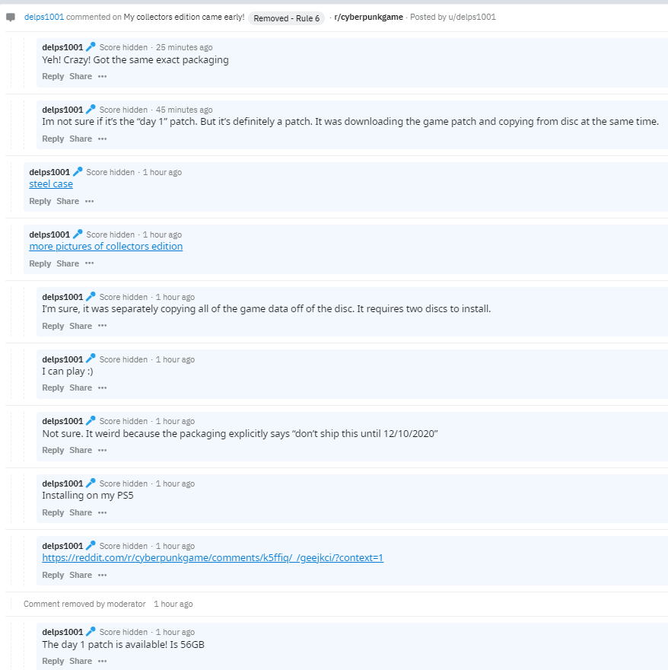Open the three-dot menu under 'Got the same exact packaging'

103,76
